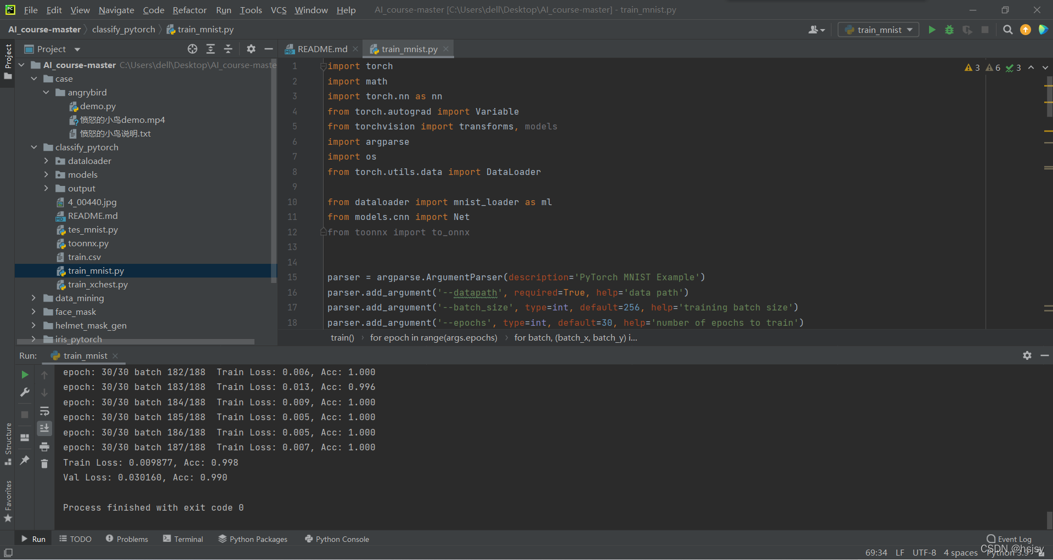Open the Refactor menu

(x=189, y=10)
